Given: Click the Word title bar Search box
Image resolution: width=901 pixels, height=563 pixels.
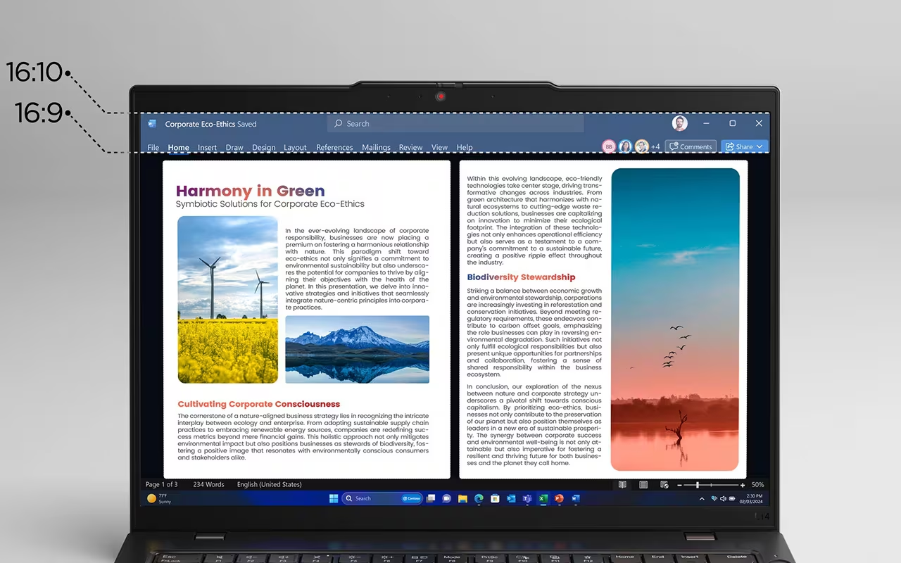Looking at the screenshot, I should click(455, 124).
